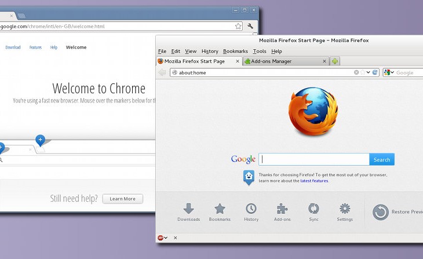This screenshot has height=259, width=423.
Task: Bookmark this page with Firefox star icon
Action: (x=363, y=72)
